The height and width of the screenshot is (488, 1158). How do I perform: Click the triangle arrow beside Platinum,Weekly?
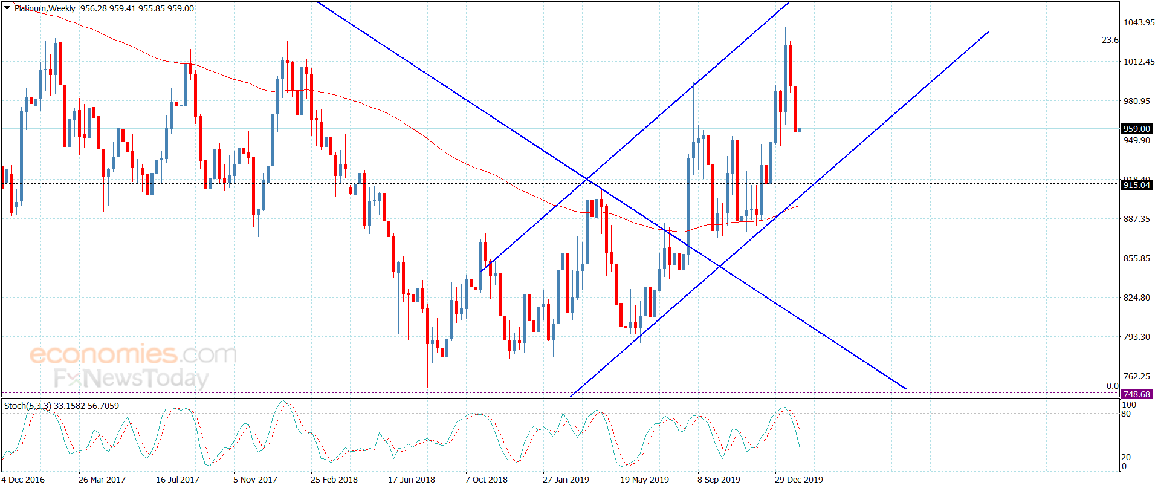click(x=7, y=8)
